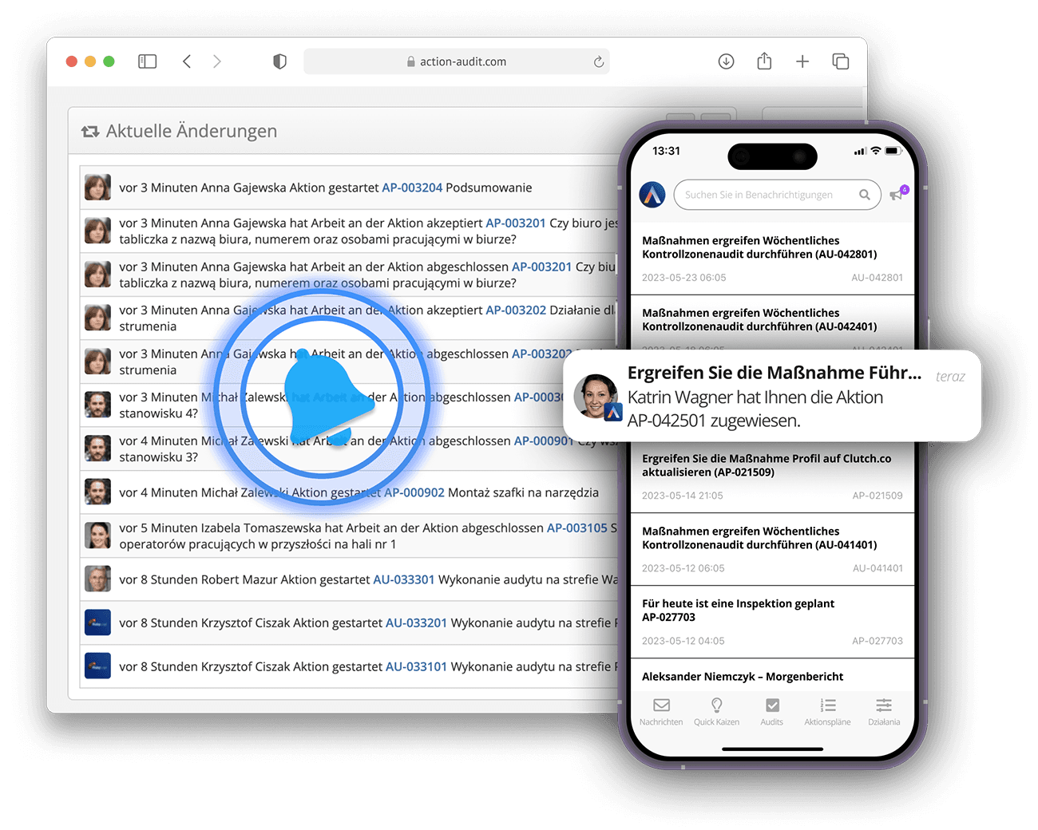
Task: Tap the megaphone announcements icon on phone
Action: click(x=897, y=194)
